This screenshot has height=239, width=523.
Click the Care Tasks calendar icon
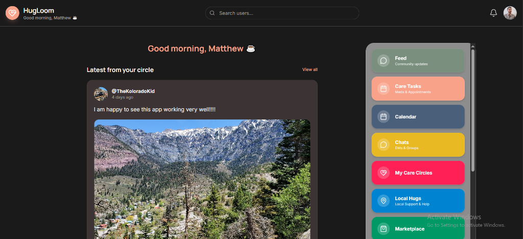[x=384, y=89]
